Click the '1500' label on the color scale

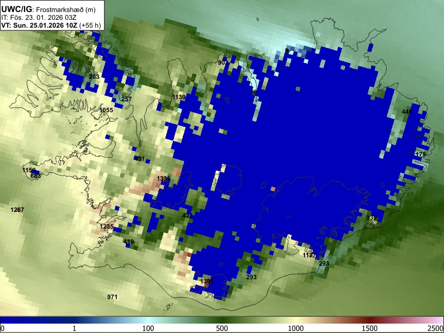pos(370,328)
